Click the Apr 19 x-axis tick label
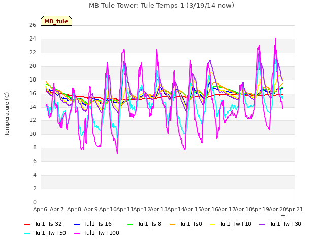 tap(261, 209)
